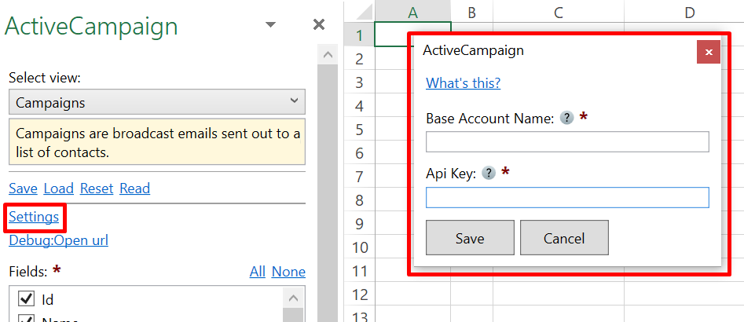Select row 1 header
Screen dimensions: 744x322
tap(359, 35)
